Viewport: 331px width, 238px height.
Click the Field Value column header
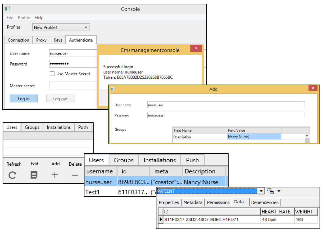pos(254,130)
